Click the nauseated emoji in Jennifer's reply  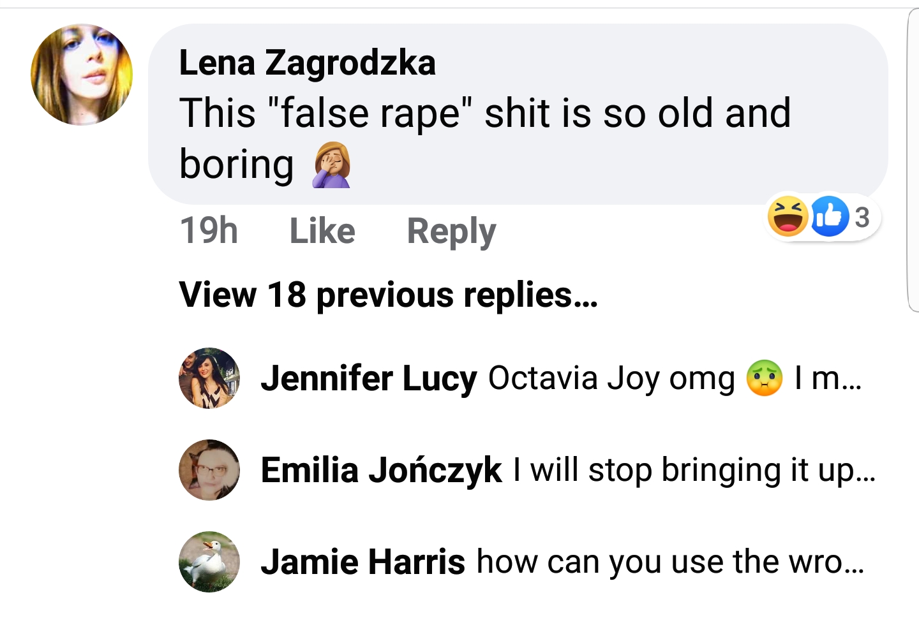(765, 378)
